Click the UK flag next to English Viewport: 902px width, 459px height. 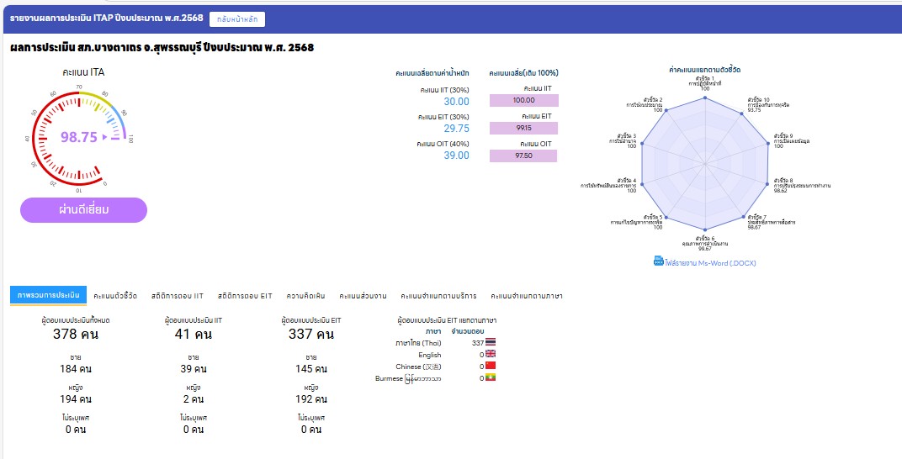(x=491, y=355)
